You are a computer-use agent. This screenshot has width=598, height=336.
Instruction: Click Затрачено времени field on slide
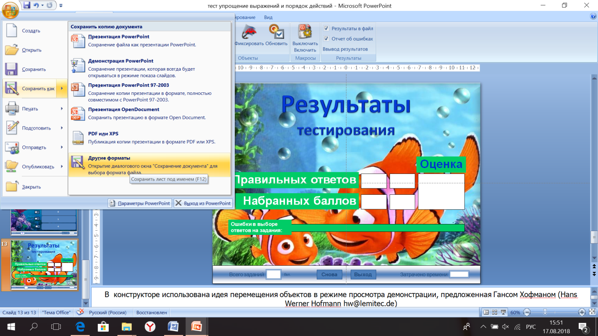pyautogui.click(x=459, y=275)
